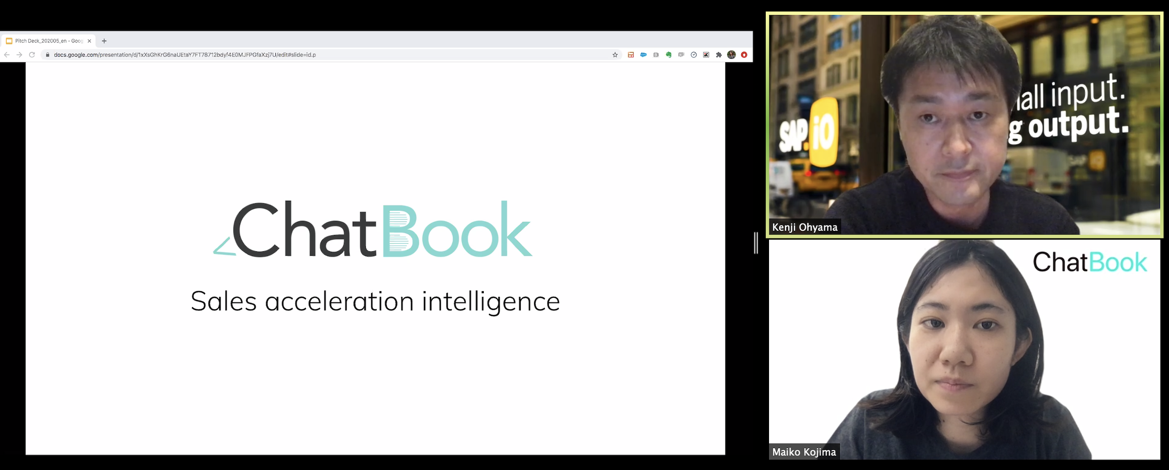Click the Evernote elephant extension icon

(668, 55)
